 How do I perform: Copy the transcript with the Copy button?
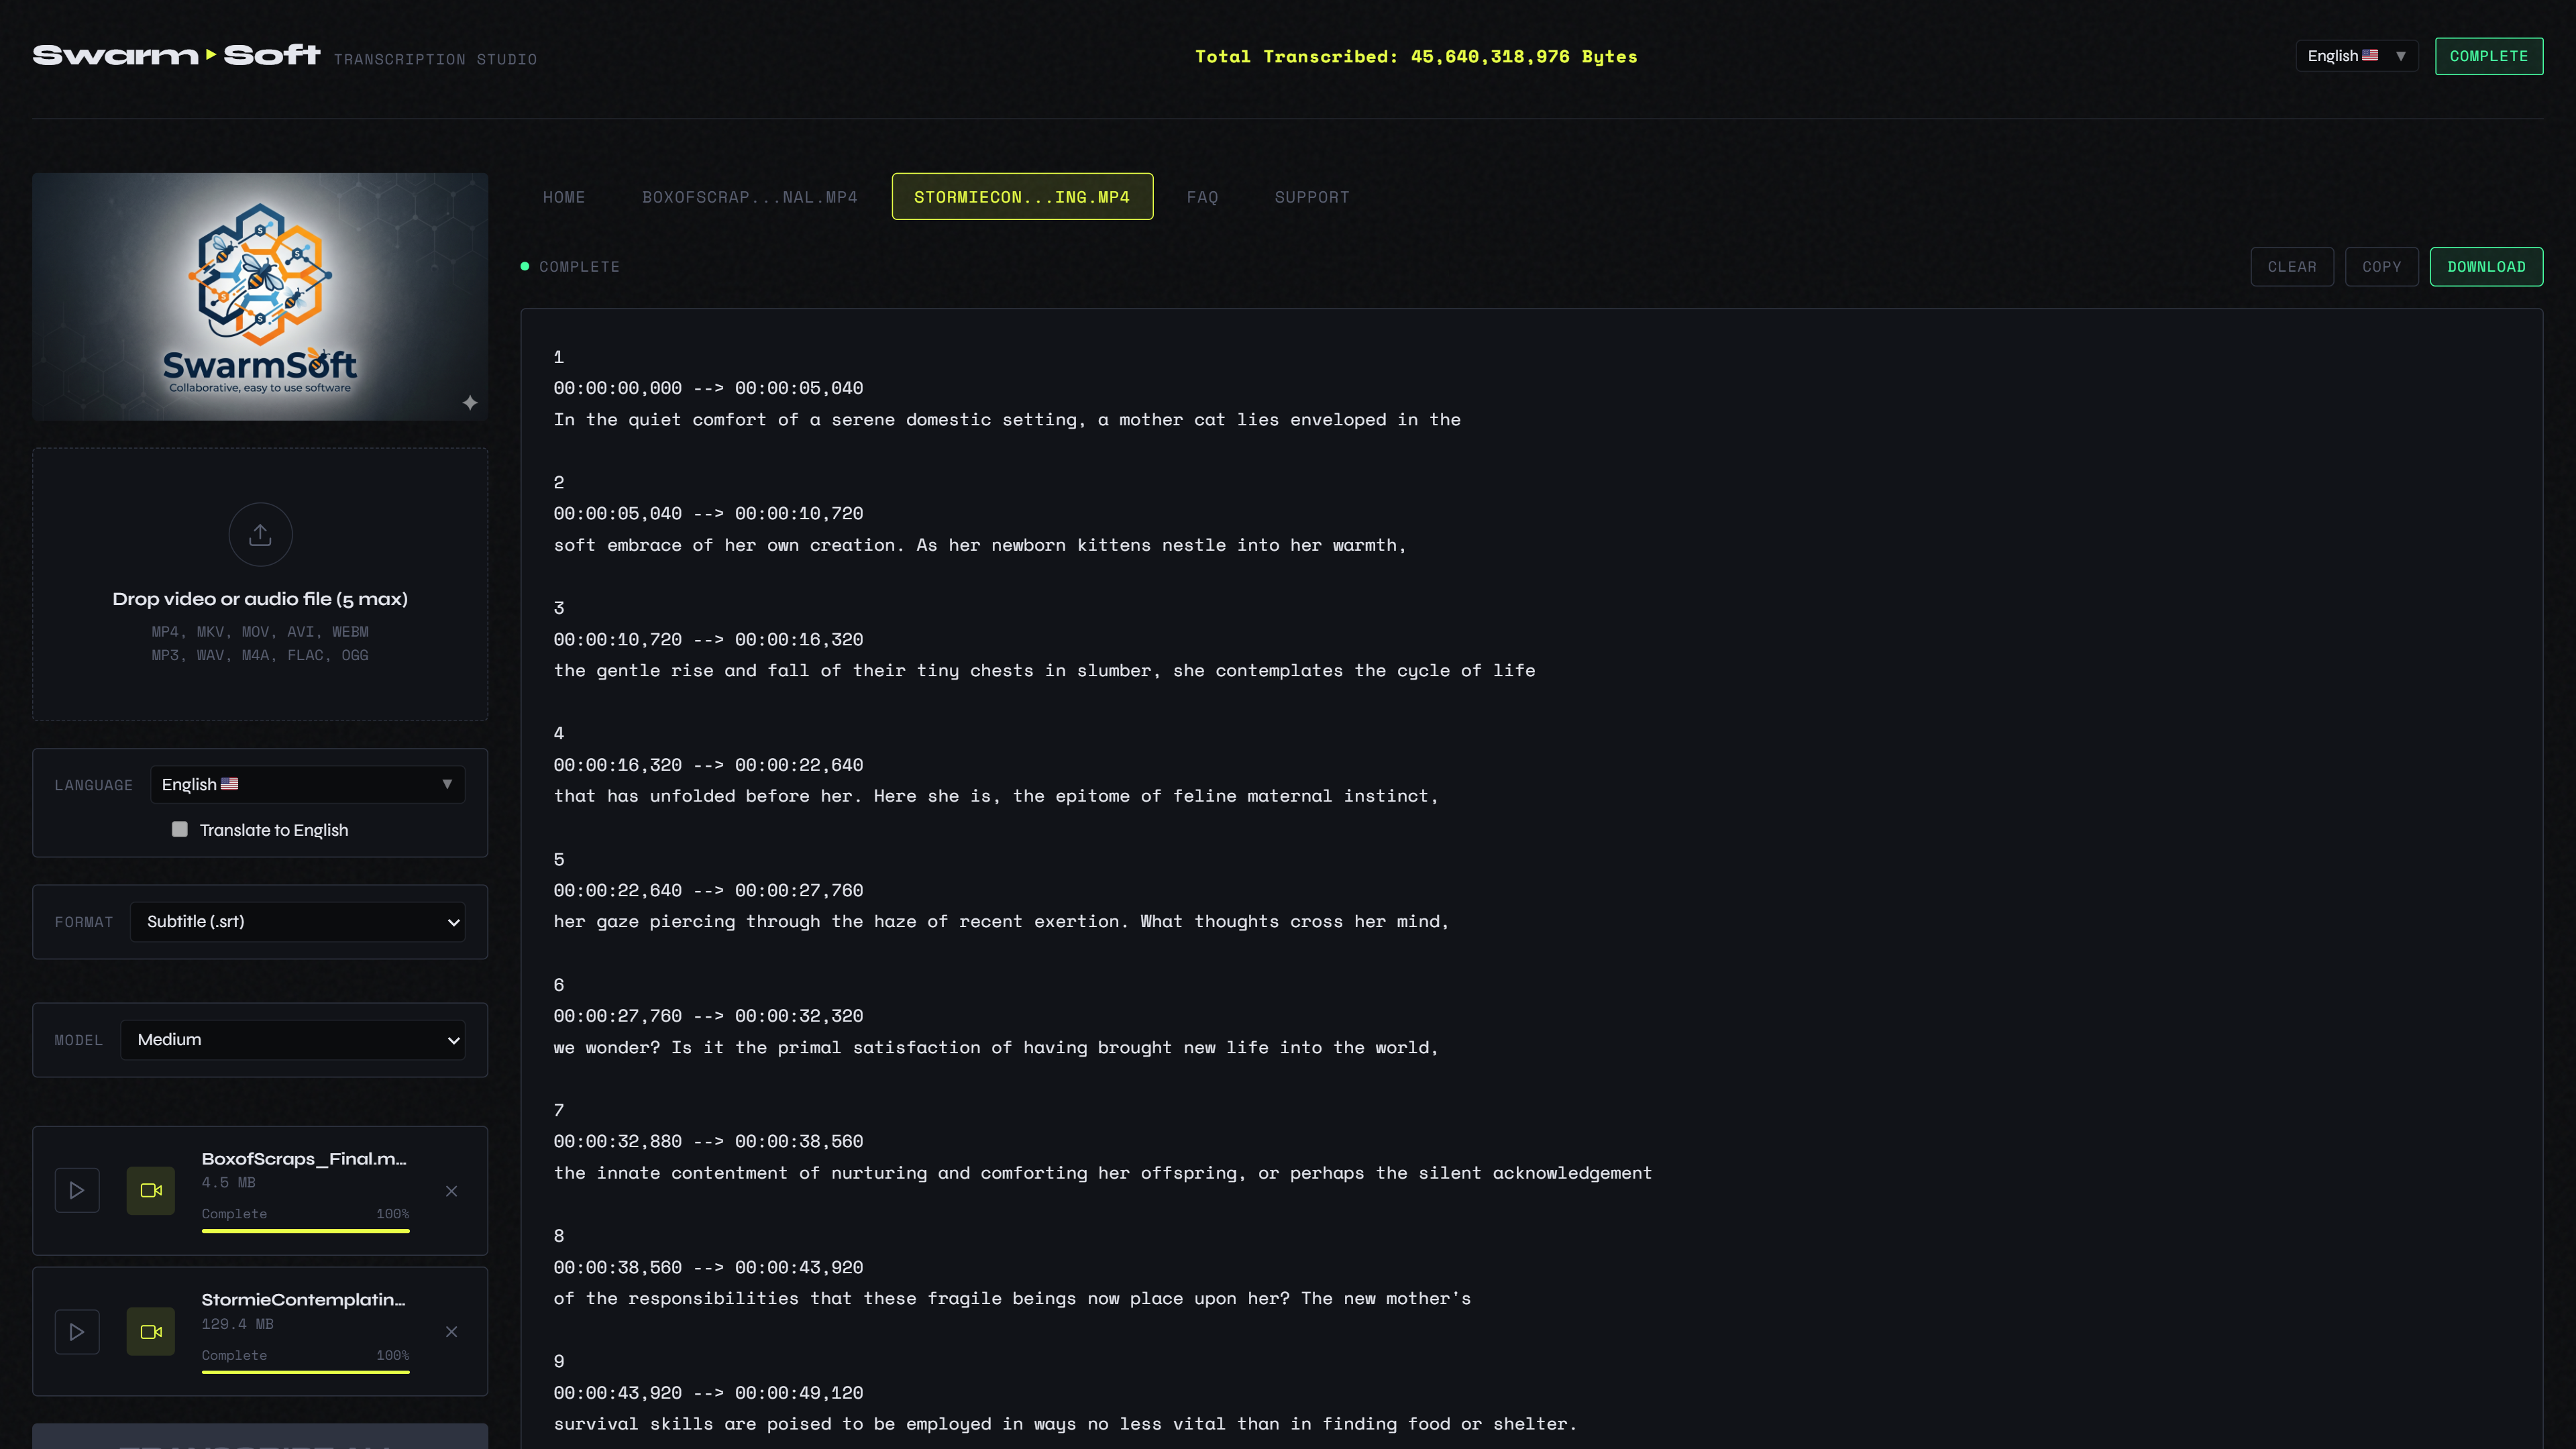pyautogui.click(x=2382, y=267)
